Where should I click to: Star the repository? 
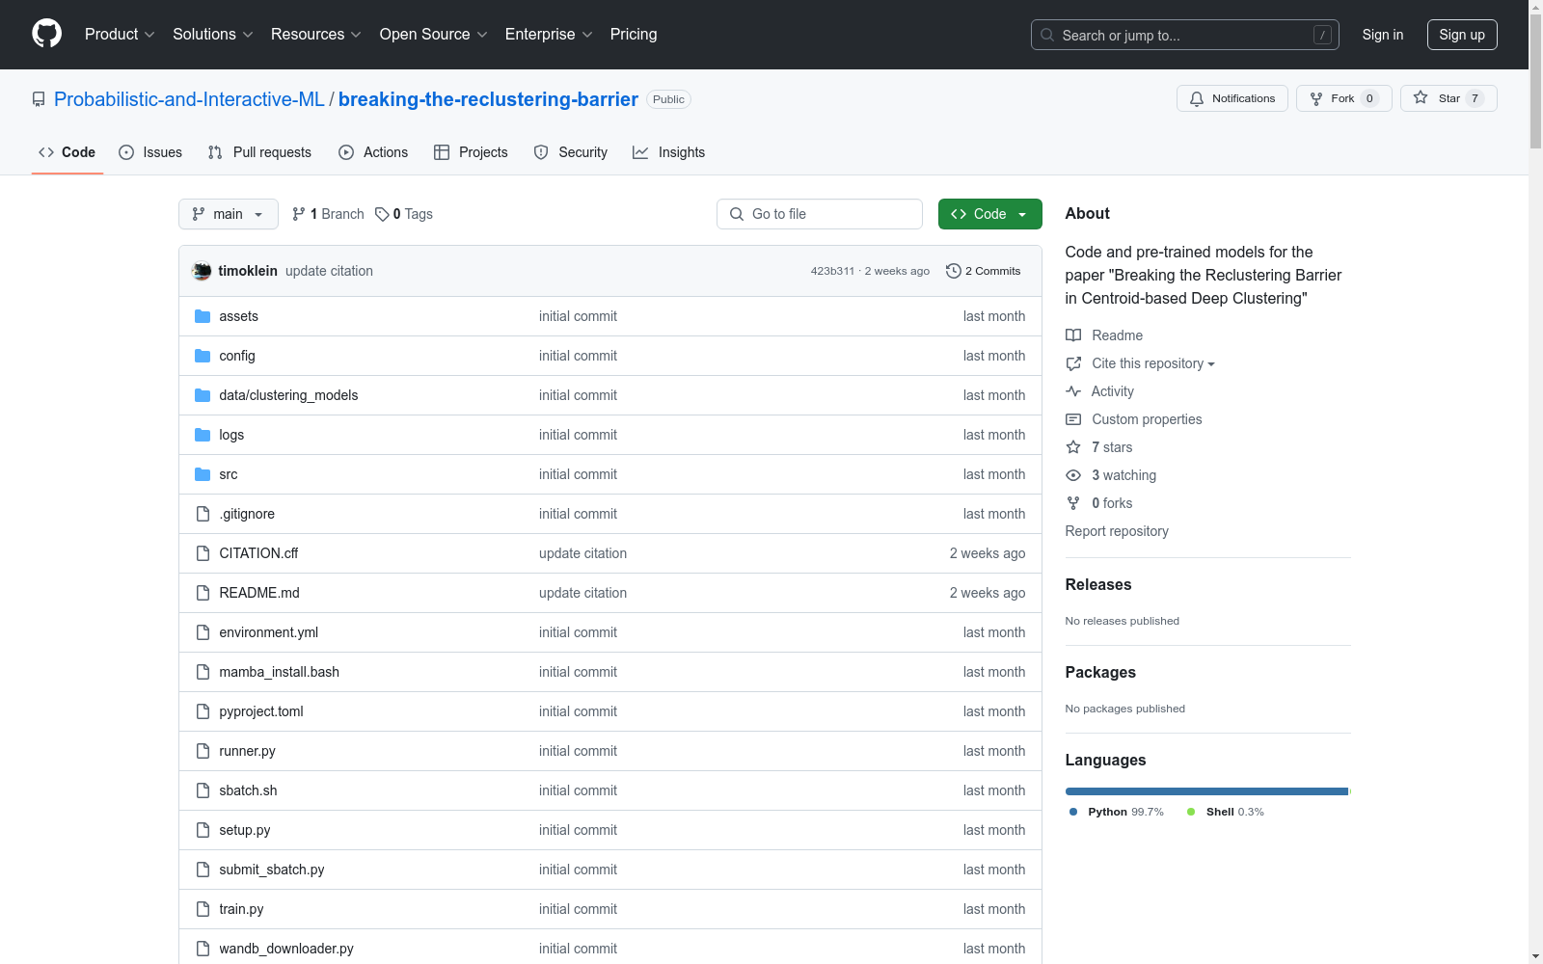1448,98
